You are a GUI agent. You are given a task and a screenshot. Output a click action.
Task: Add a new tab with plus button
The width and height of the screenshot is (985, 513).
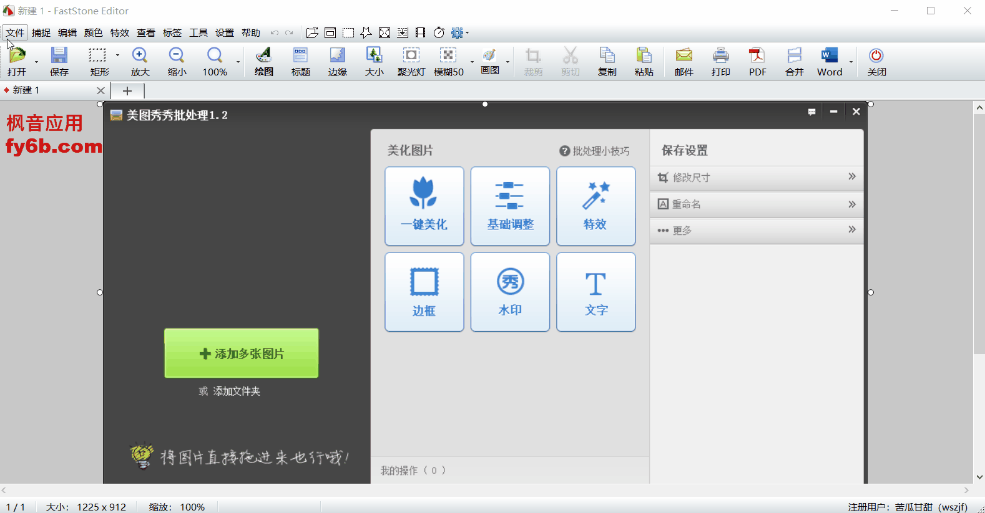coord(127,91)
